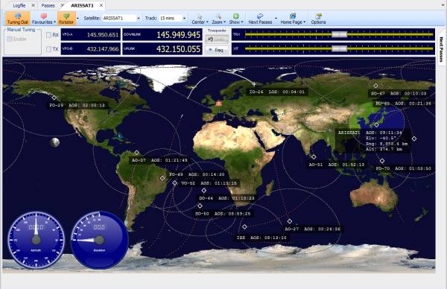Click the VFO-A 145.950.651 frequency display
The image size is (447, 289).
click(91, 34)
